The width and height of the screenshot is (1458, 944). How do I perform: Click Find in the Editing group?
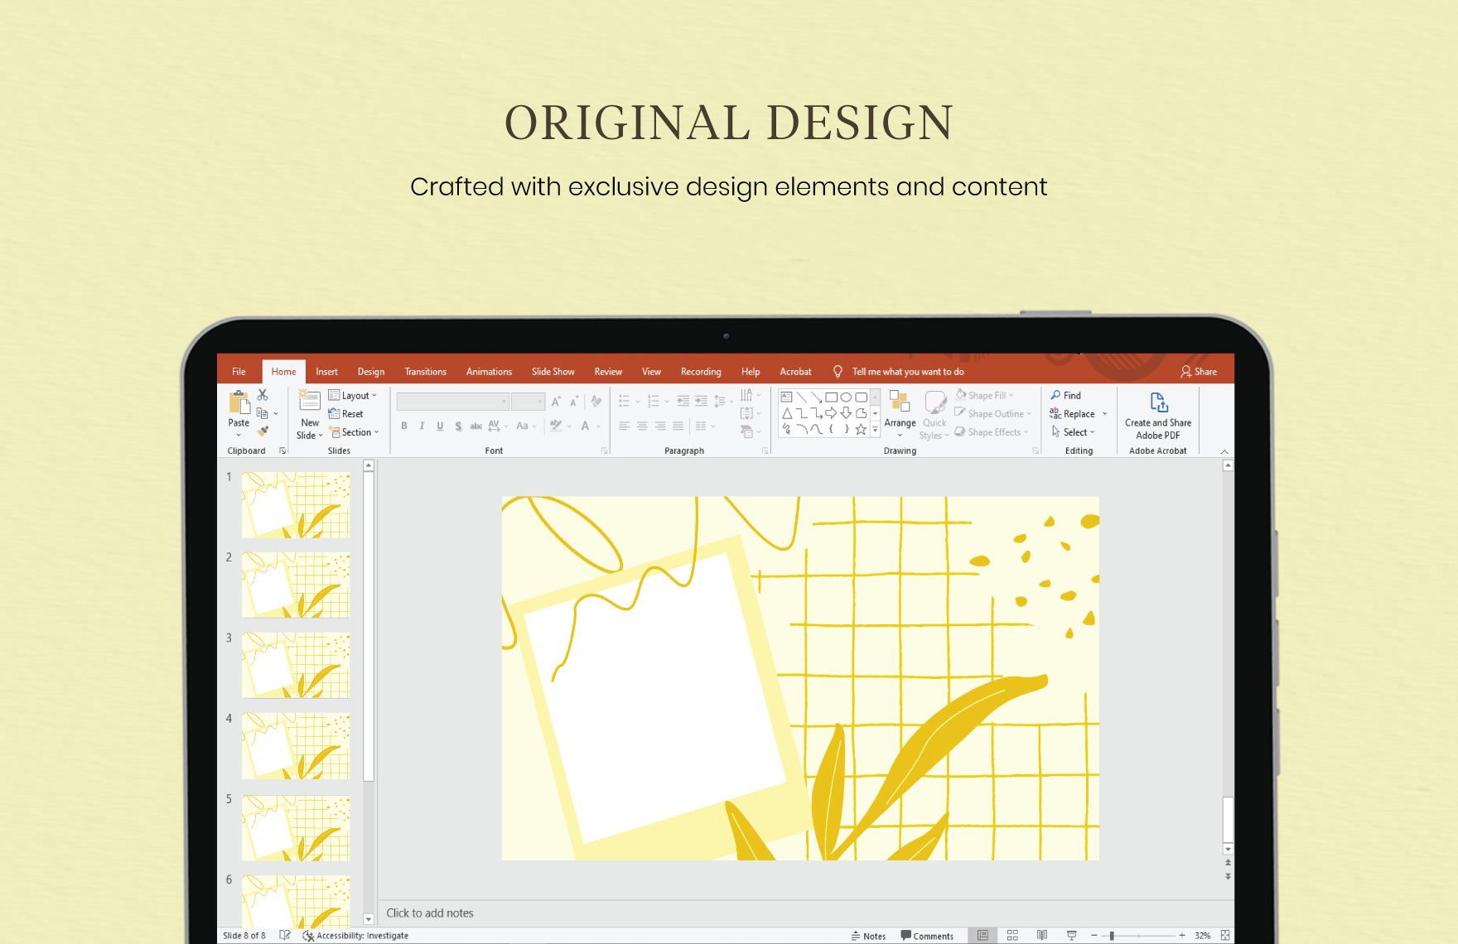[x=1066, y=396]
